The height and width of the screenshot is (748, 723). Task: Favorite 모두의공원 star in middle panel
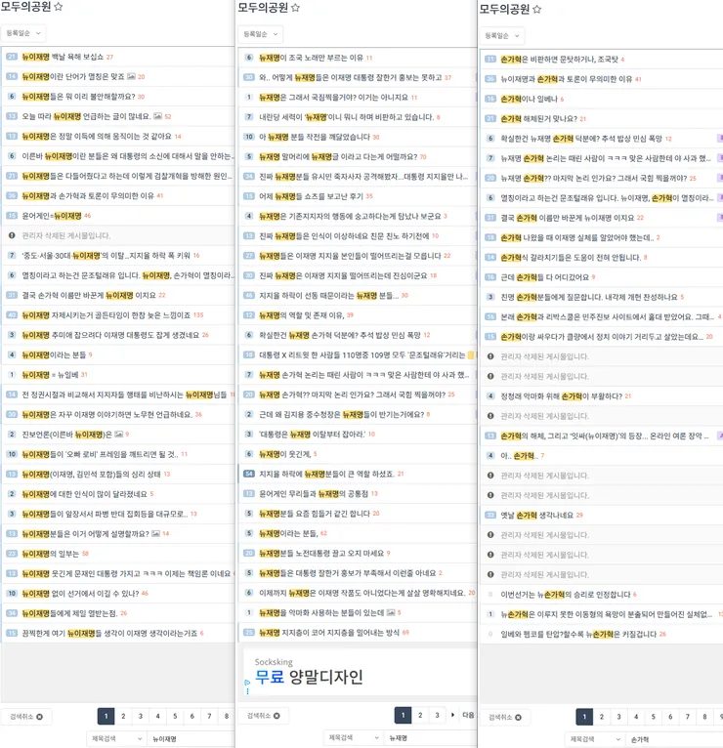(295, 8)
